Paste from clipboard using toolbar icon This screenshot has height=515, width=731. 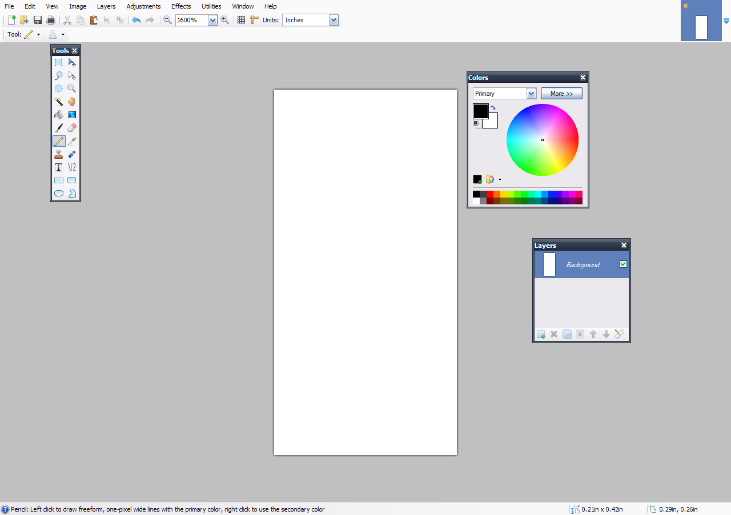[94, 20]
